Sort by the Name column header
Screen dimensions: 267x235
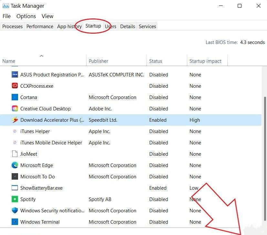pos(9,61)
